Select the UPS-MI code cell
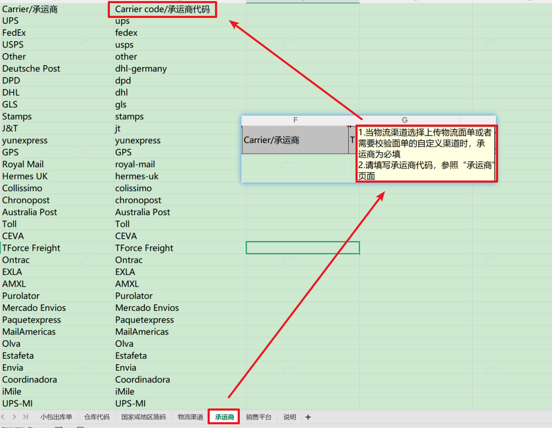Image resolution: width=552 pixels, height=428 pixels. 180,403
